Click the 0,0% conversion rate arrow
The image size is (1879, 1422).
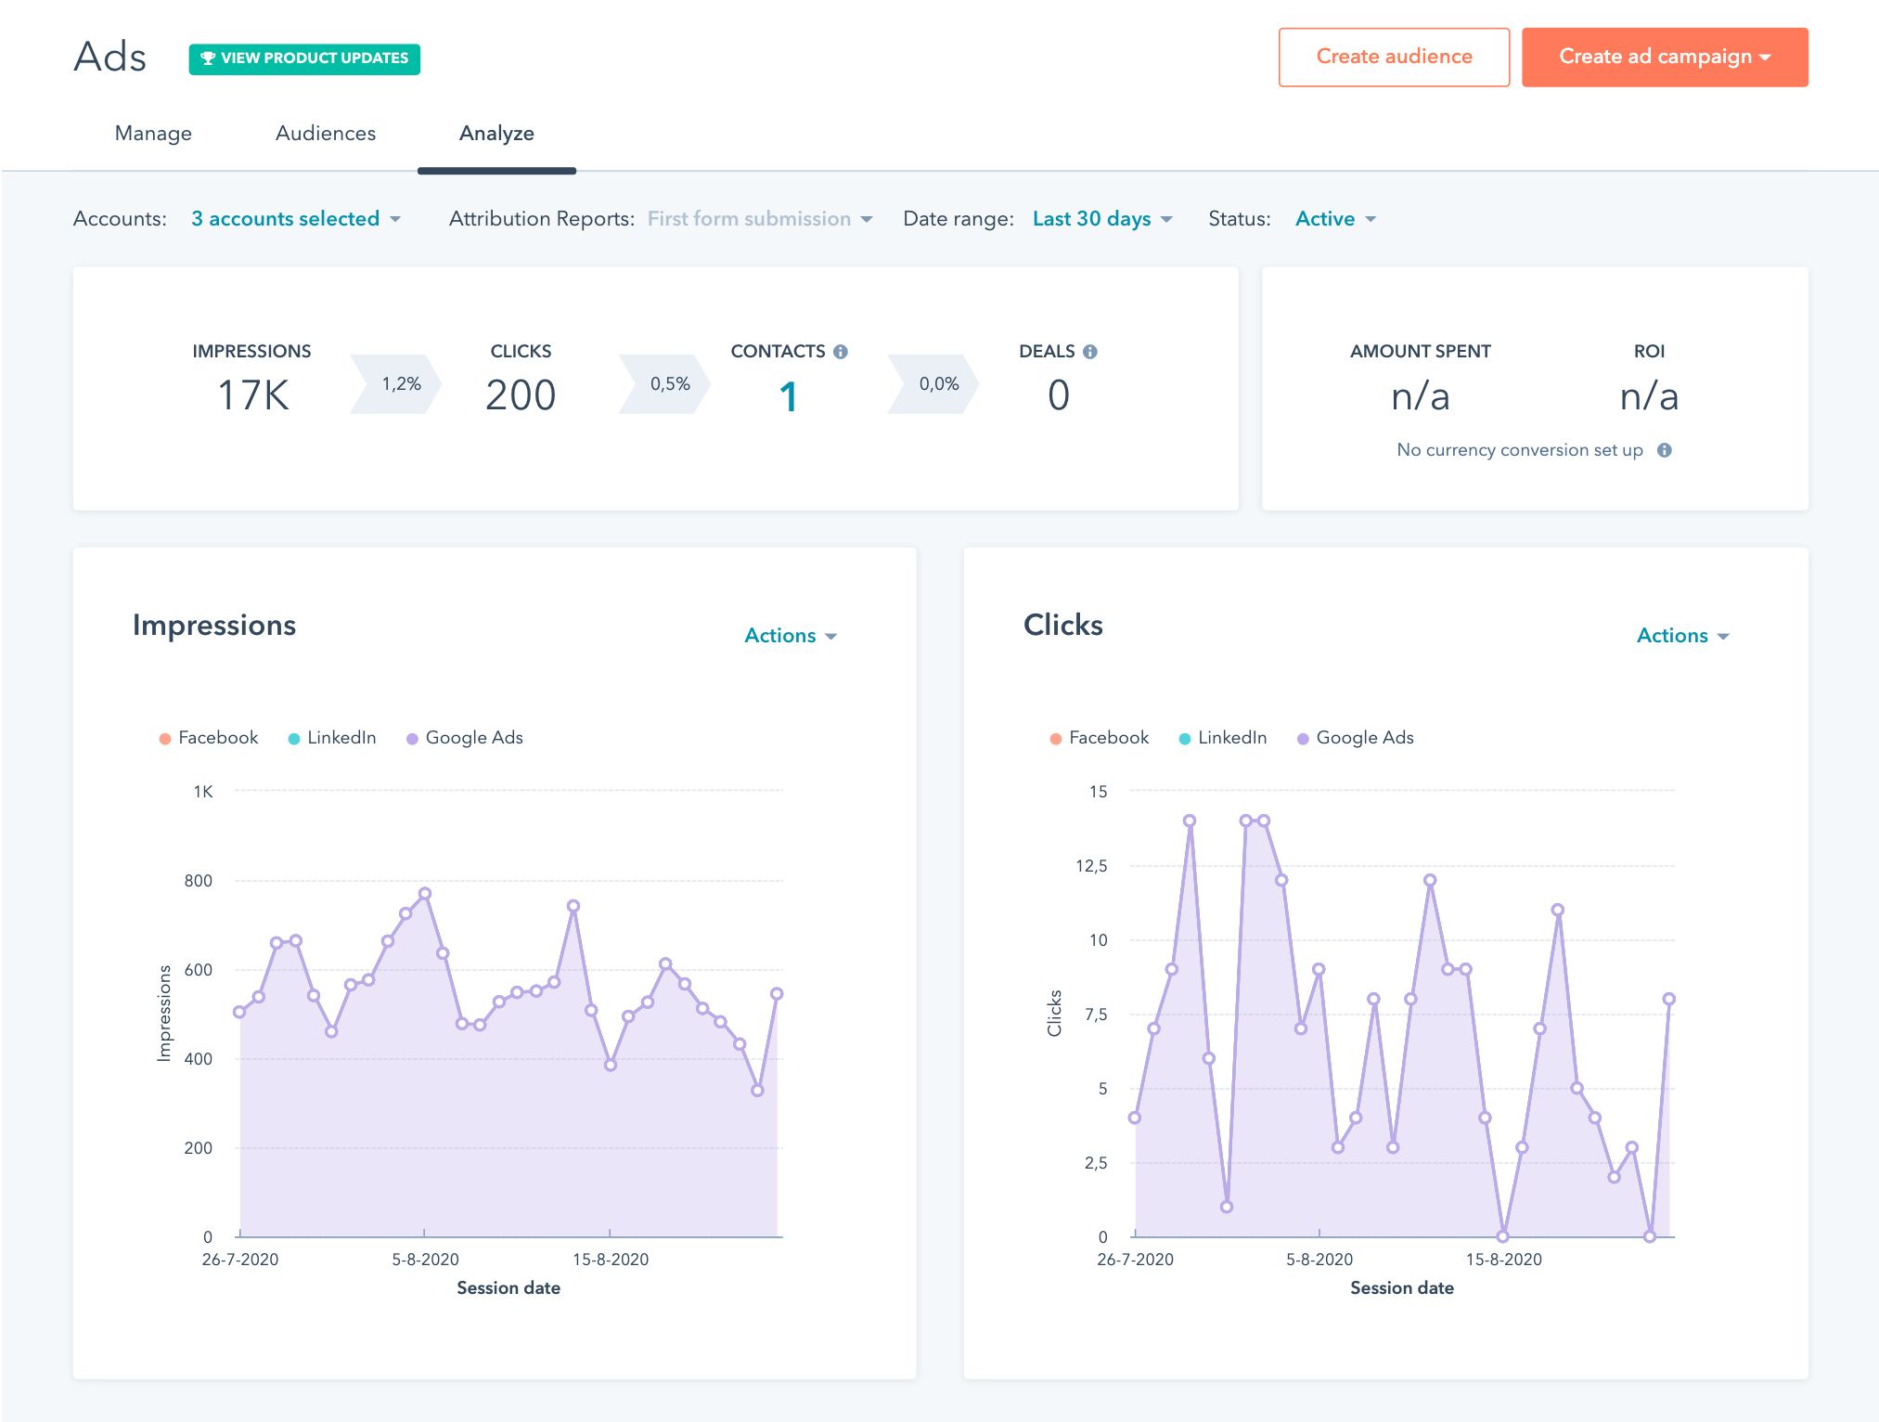click(934, 384)
